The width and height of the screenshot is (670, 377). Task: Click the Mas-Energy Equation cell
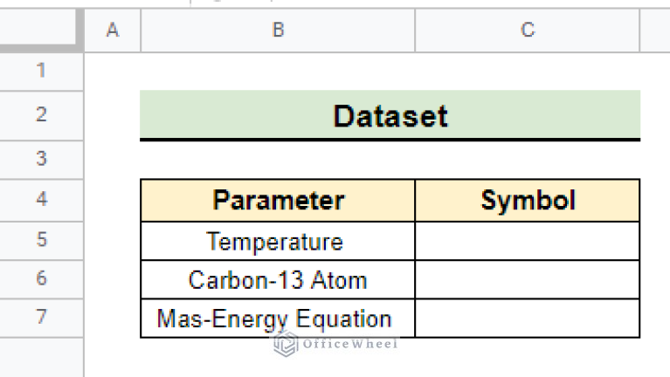tap(278, 318)
